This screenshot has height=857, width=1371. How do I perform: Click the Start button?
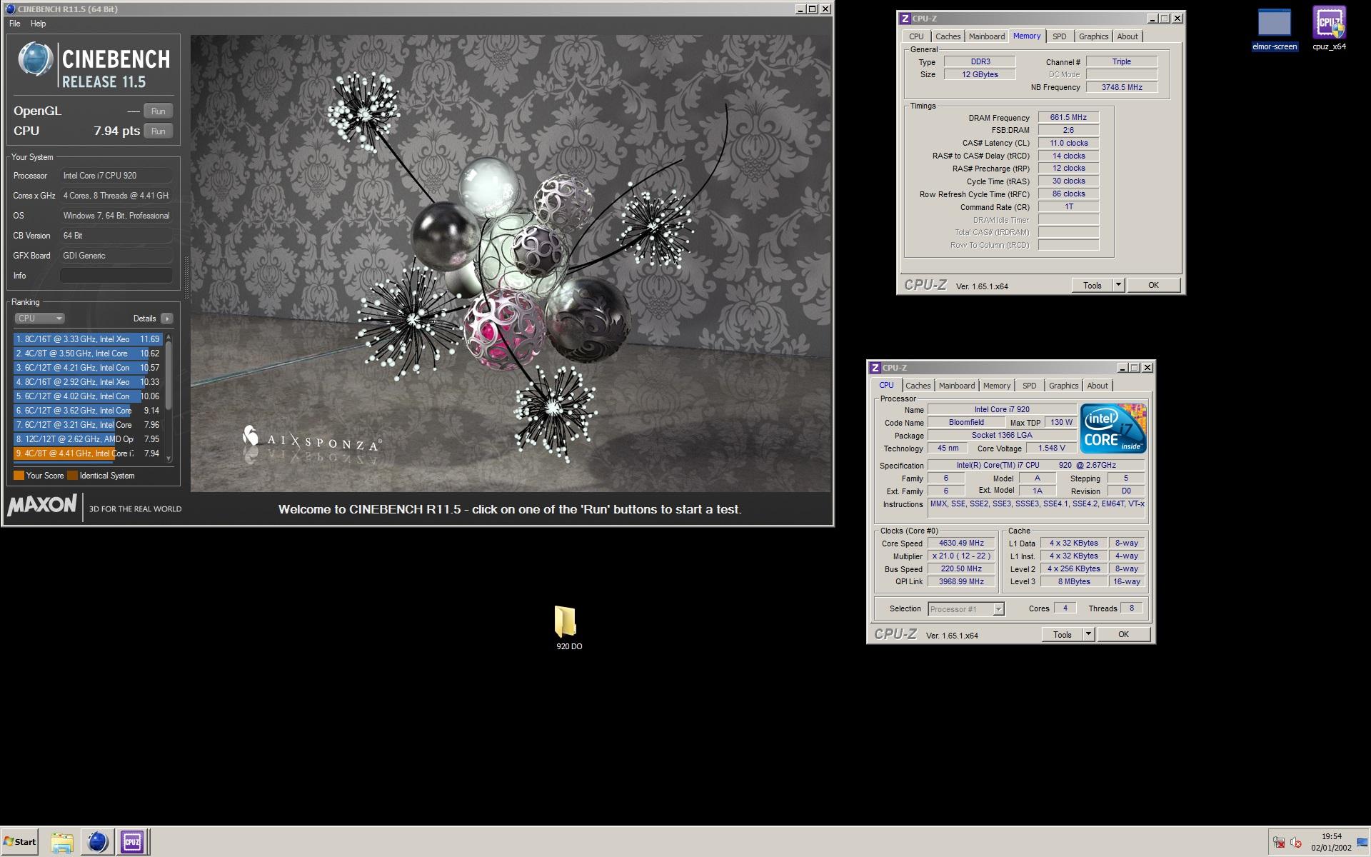(19, 842)
